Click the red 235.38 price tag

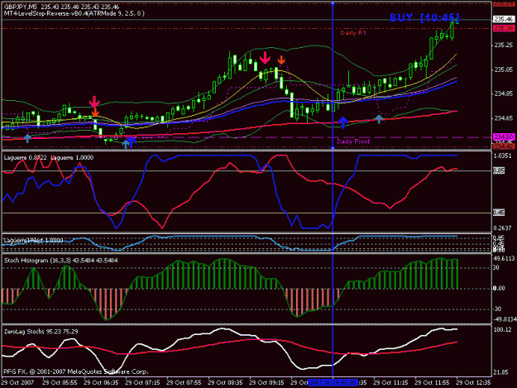point(504,29)
